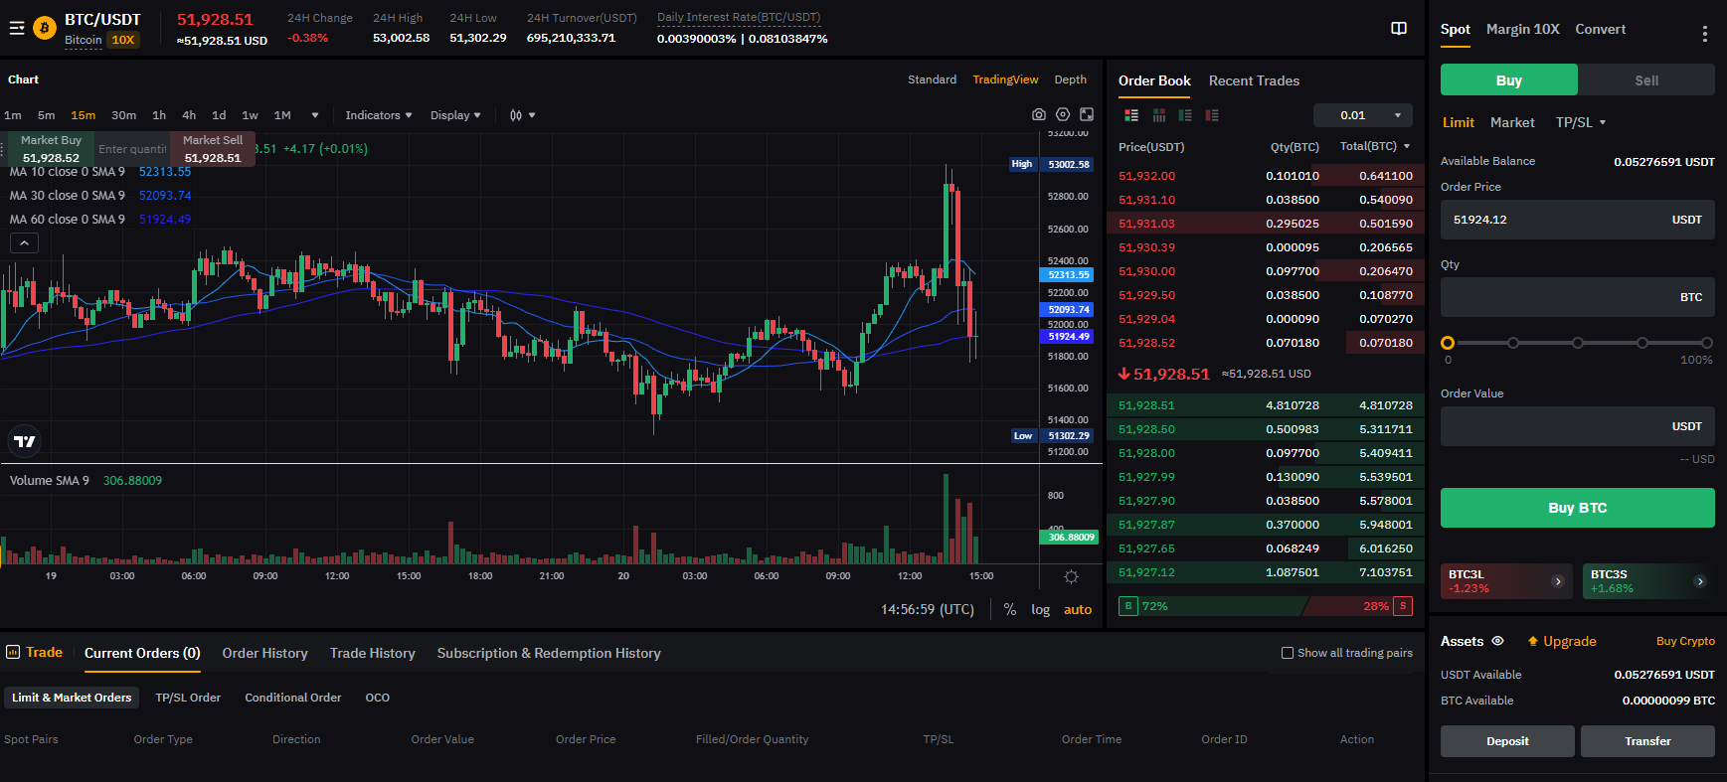Click the Market Sell quick button
The width and height of the screenshot is (1727, 782).
213,149
